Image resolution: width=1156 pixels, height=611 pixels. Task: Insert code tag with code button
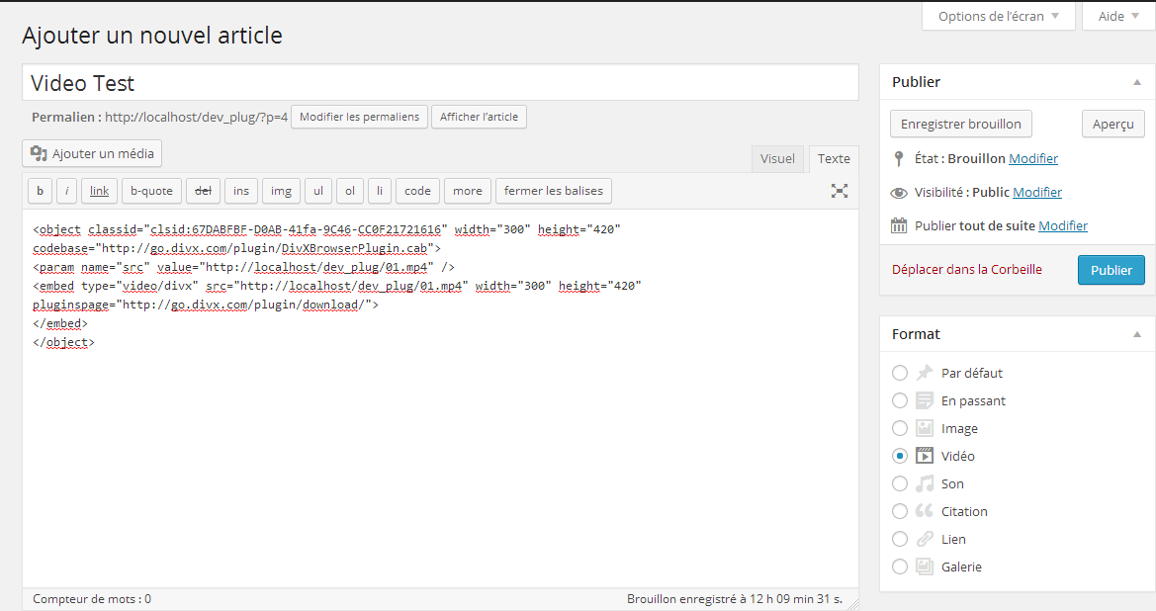click(x=417, y=191)
